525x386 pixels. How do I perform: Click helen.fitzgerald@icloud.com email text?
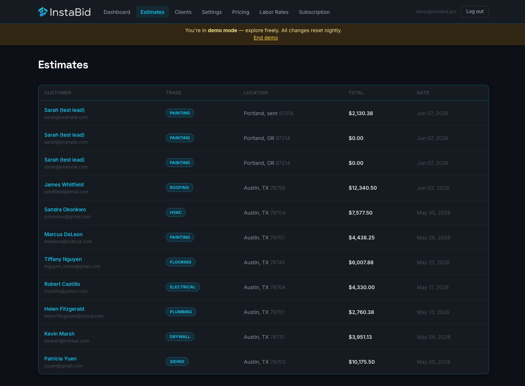point(74,316)
